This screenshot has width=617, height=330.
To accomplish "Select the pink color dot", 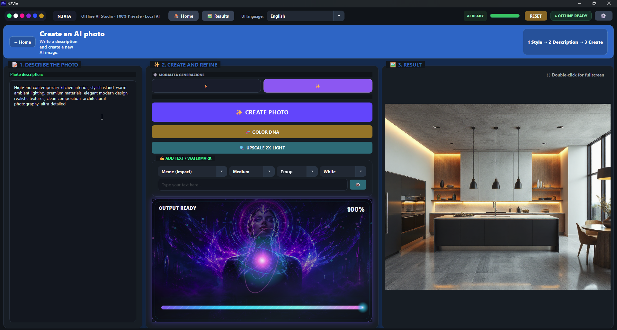I will [x=22, y=16].
